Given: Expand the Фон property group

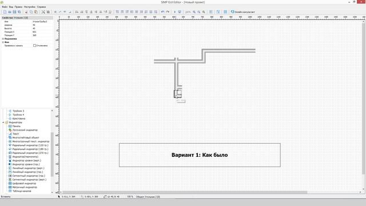Looking at the screenshot, I should point(3,42).
